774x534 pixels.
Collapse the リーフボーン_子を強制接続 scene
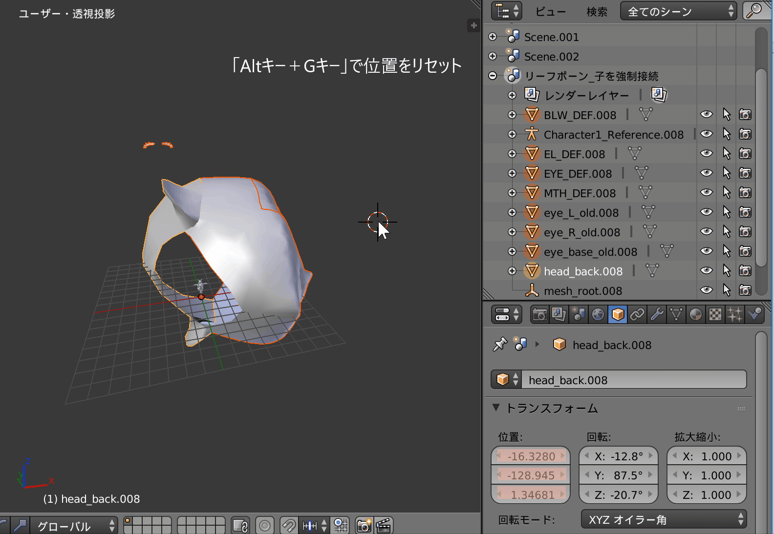[x=493, y=76]
